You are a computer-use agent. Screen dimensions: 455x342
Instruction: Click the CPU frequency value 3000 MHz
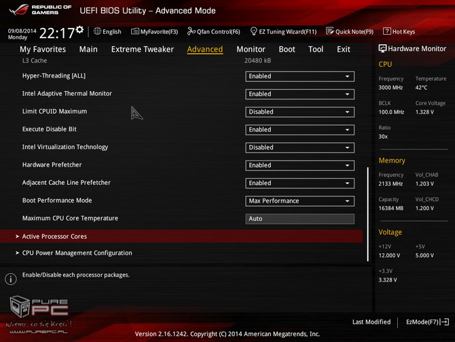point(390,88)
